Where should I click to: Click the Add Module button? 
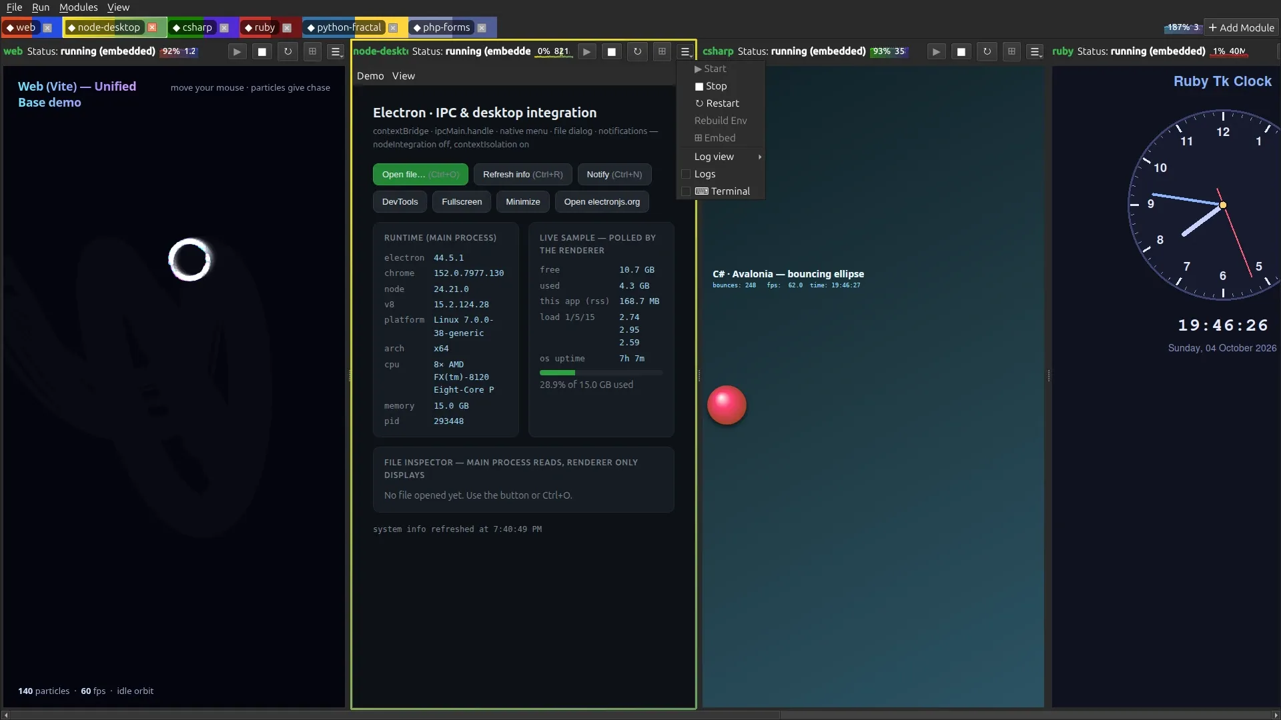1241,27
